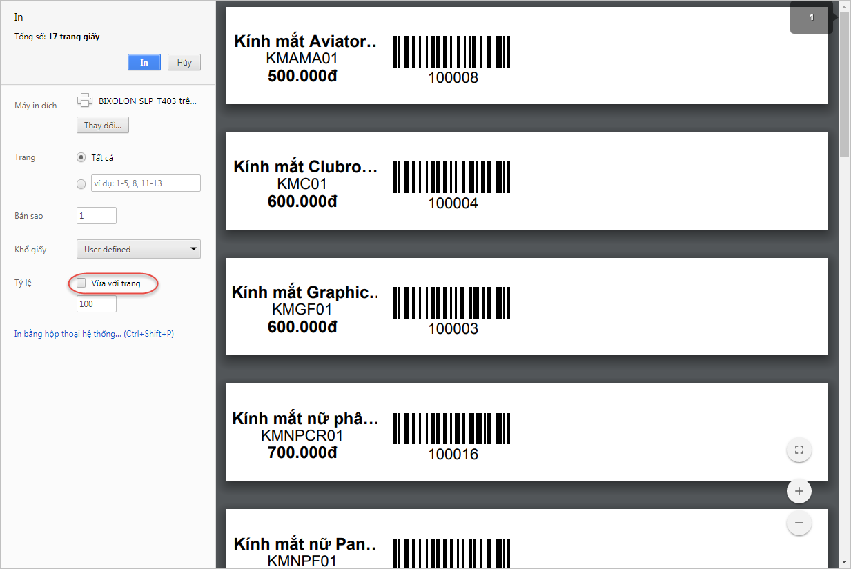Viewport: 851px width, 569px height.
Task: Click the preview scrollbar up arrow
Action: click(x=845, y=6)
